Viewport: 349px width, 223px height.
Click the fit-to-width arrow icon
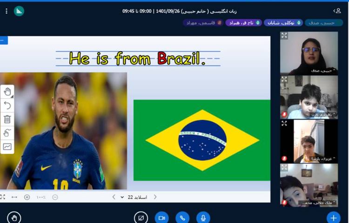point(14,197)
